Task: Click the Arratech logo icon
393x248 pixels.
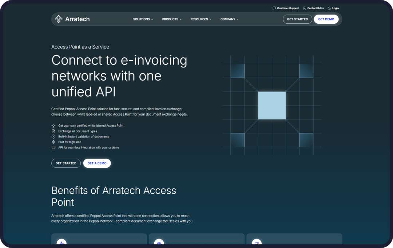Action: 58,19
